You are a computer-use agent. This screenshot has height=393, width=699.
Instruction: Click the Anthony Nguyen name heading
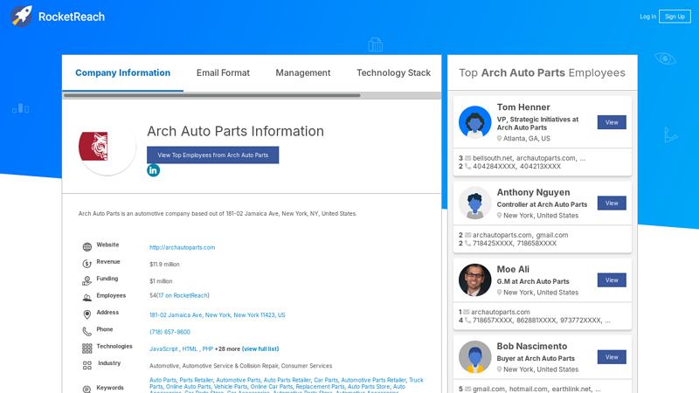click(533, 192)
